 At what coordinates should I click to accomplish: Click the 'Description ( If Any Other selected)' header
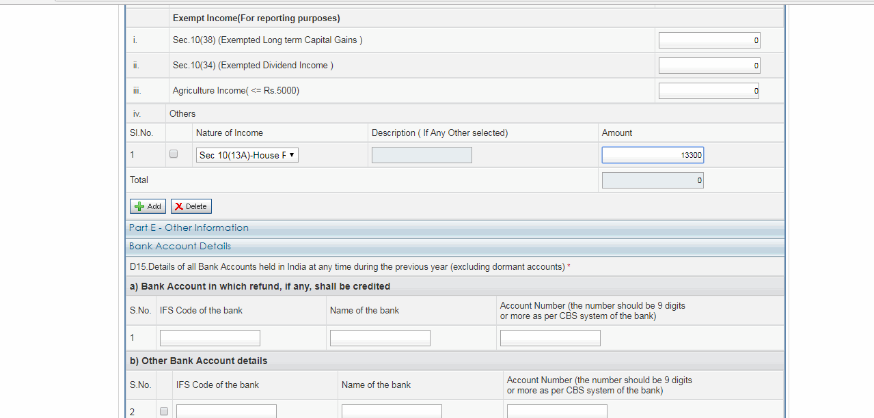coord(440,133)
